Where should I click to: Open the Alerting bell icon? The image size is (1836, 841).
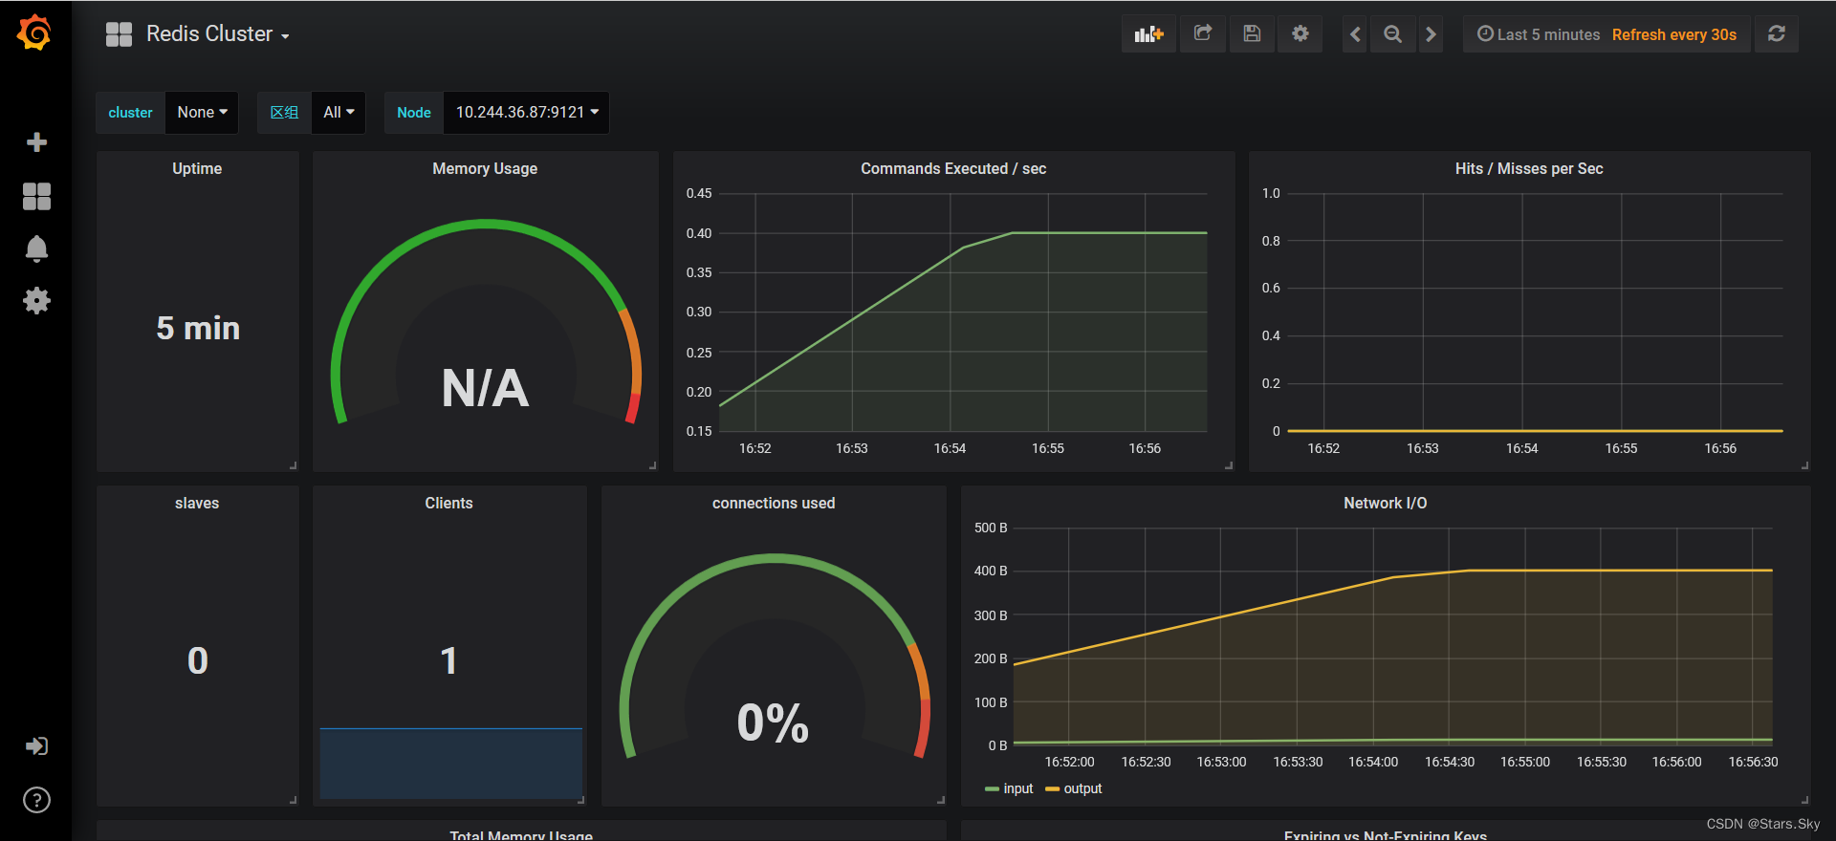coord(36,248)
